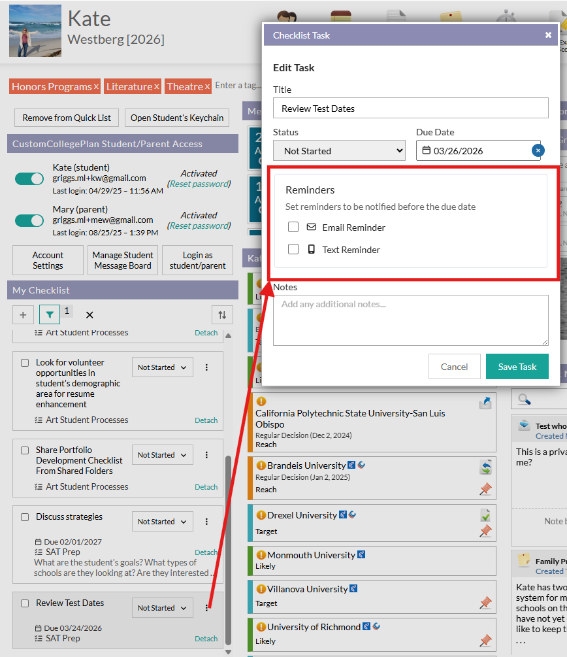Open three-dot menu for Review Test Dates
Image resolution: width=567 pixels, height=657 pixels.
tap(207, 608)
